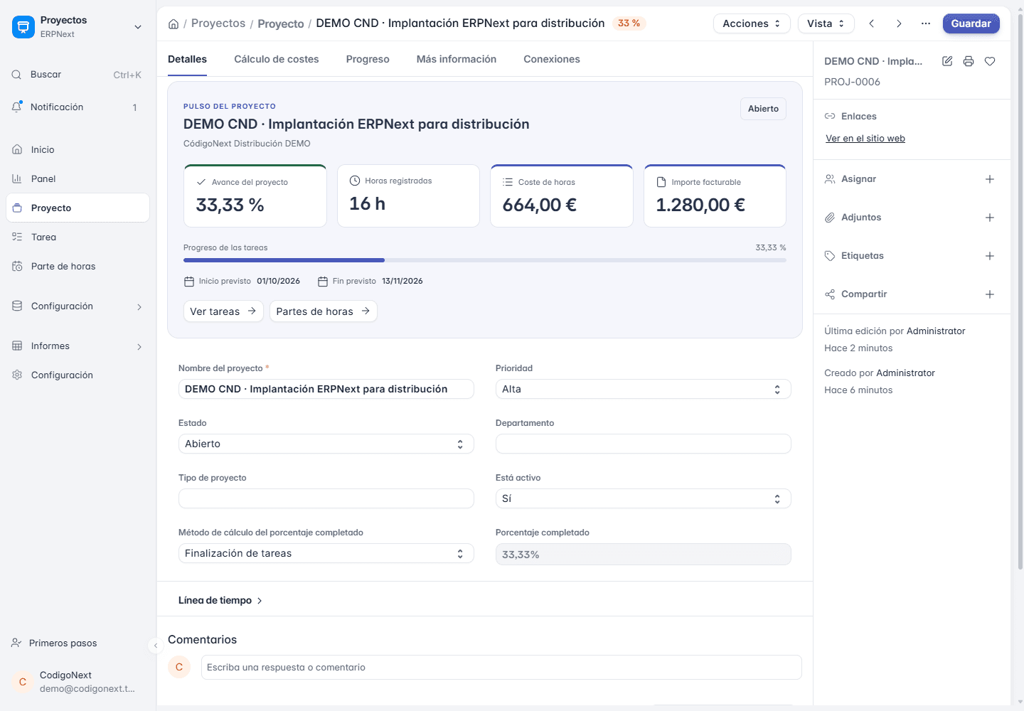
Task: Like the project with the heart icon
Action: [x=990, y=61]
